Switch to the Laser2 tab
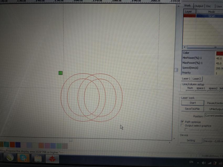Screen dimensions: 223x167 click(x=197, y=79)
